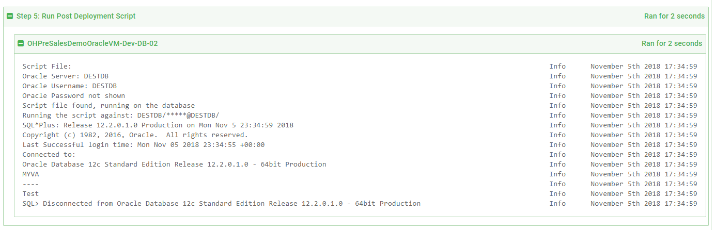Screen dimensions: 715x230
Task: Select the 'Oracle Password not shown' line
Action: [x=74, y=96]
